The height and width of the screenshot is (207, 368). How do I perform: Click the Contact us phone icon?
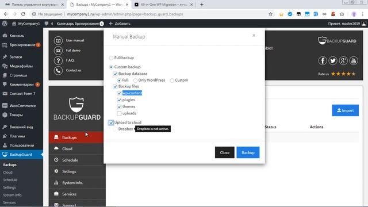pyautogui.click(x=58, y=70)
